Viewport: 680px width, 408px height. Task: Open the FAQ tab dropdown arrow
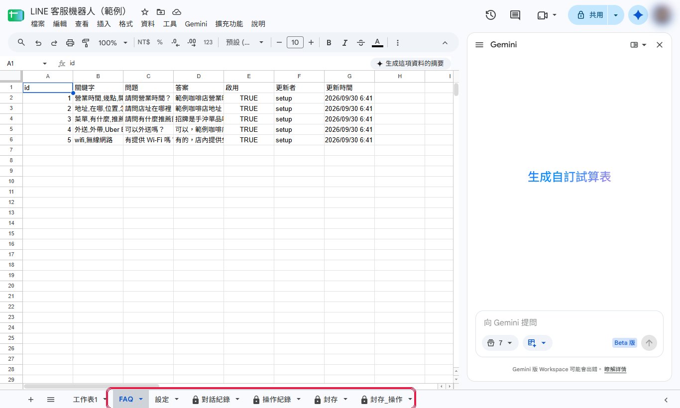tap(141, 399)
